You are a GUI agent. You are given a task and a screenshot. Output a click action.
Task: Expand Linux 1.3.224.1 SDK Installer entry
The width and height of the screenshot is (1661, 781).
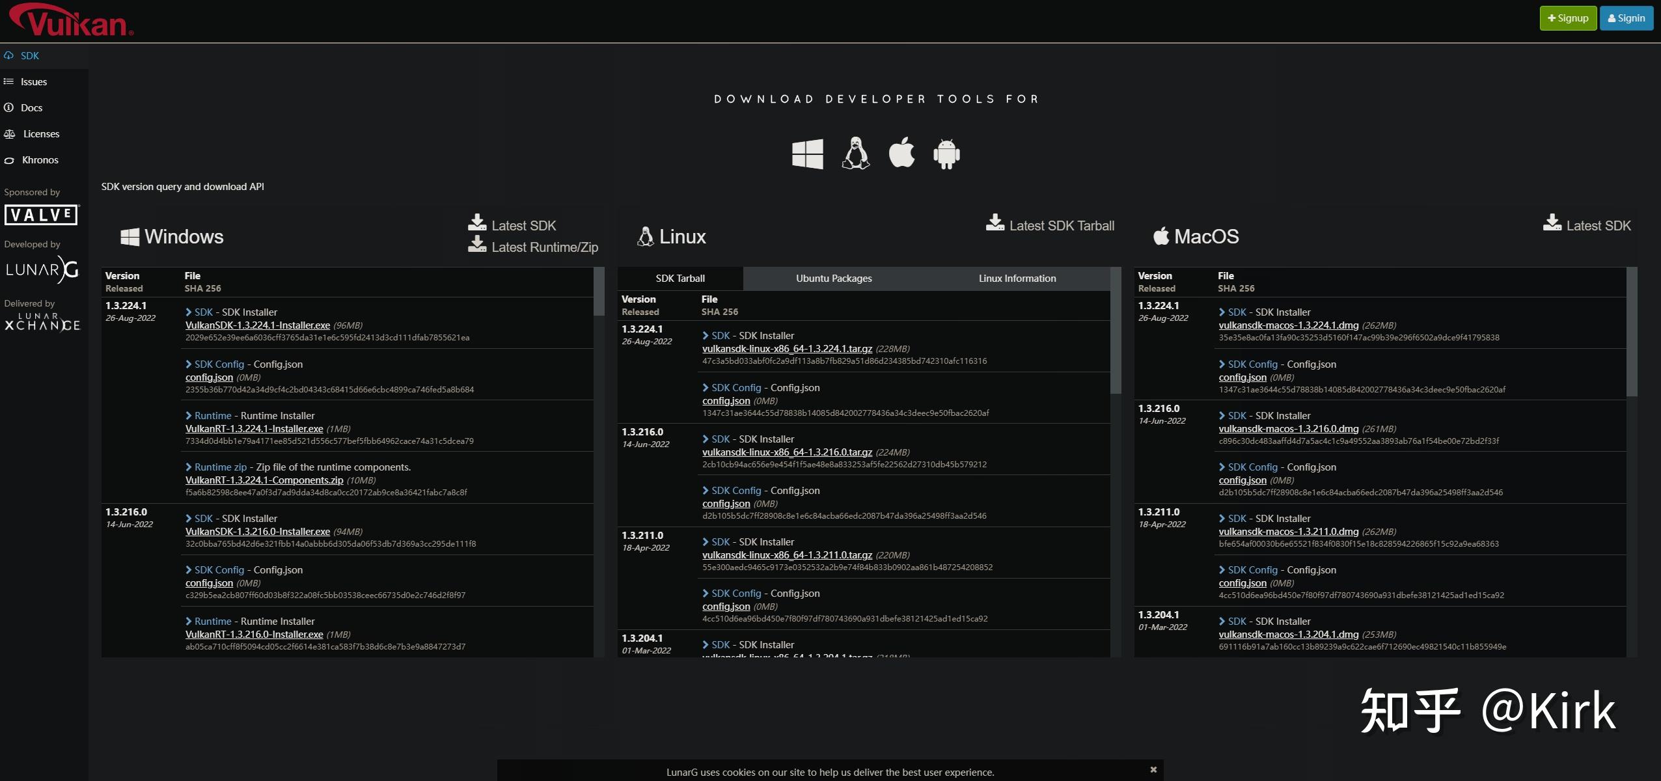point(716,336)
